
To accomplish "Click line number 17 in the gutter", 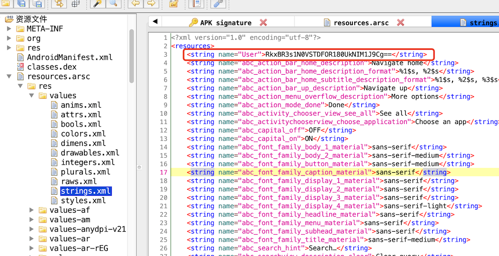I will pyautogui.click(x=163, y=172).
